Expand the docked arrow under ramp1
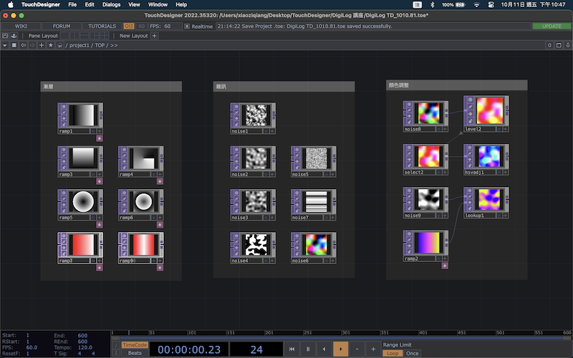This screenshot has width=573, height=358. (x=99, y=137)
